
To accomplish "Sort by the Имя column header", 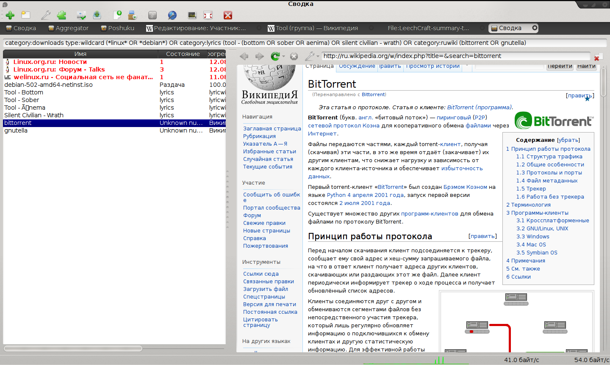I will pos(80,54).
